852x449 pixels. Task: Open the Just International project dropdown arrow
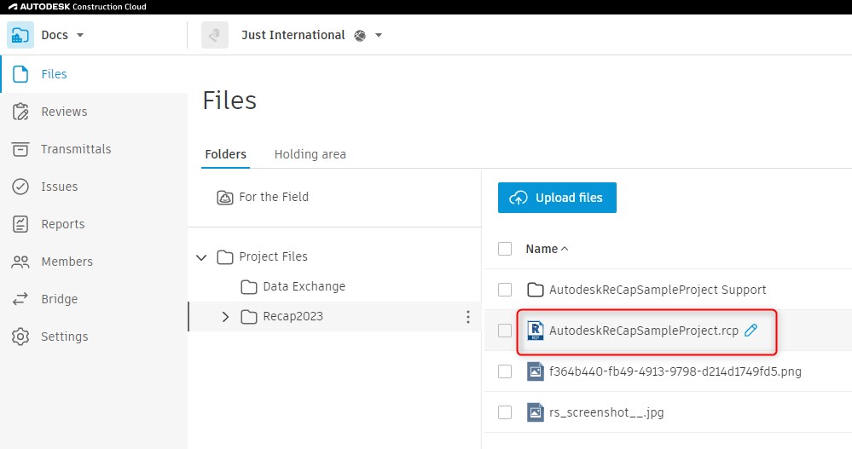pos(379,36)
